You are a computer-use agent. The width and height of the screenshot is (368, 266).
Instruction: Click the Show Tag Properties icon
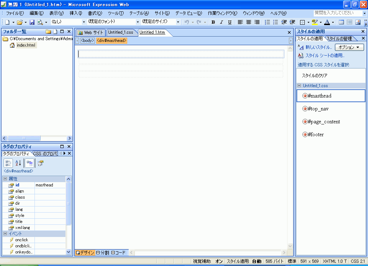pos(41,163)
